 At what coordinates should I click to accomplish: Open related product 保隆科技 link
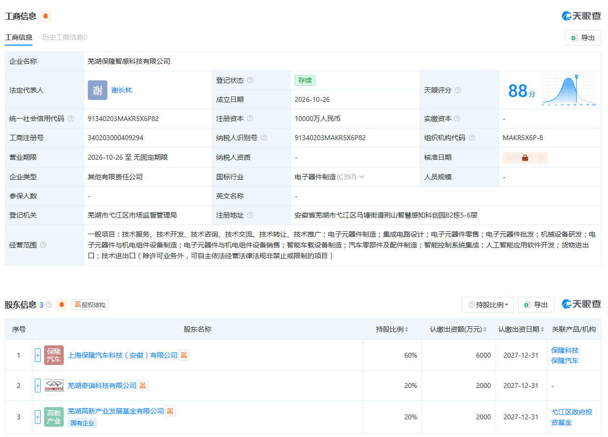click(565, 350)
